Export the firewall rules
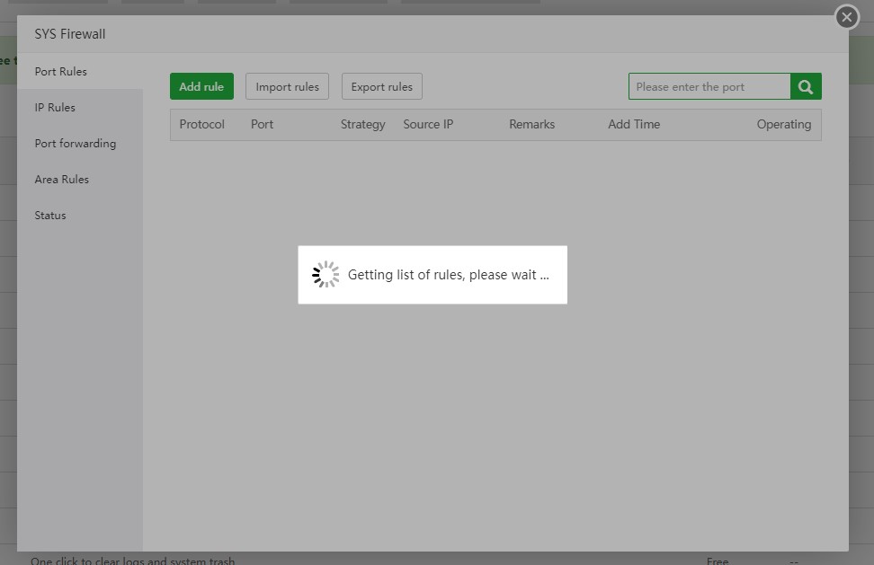Screen dimensions: 874x565 click(381, 86)
